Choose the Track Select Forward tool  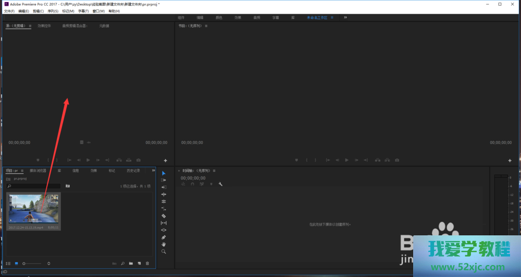coord(164,180)
